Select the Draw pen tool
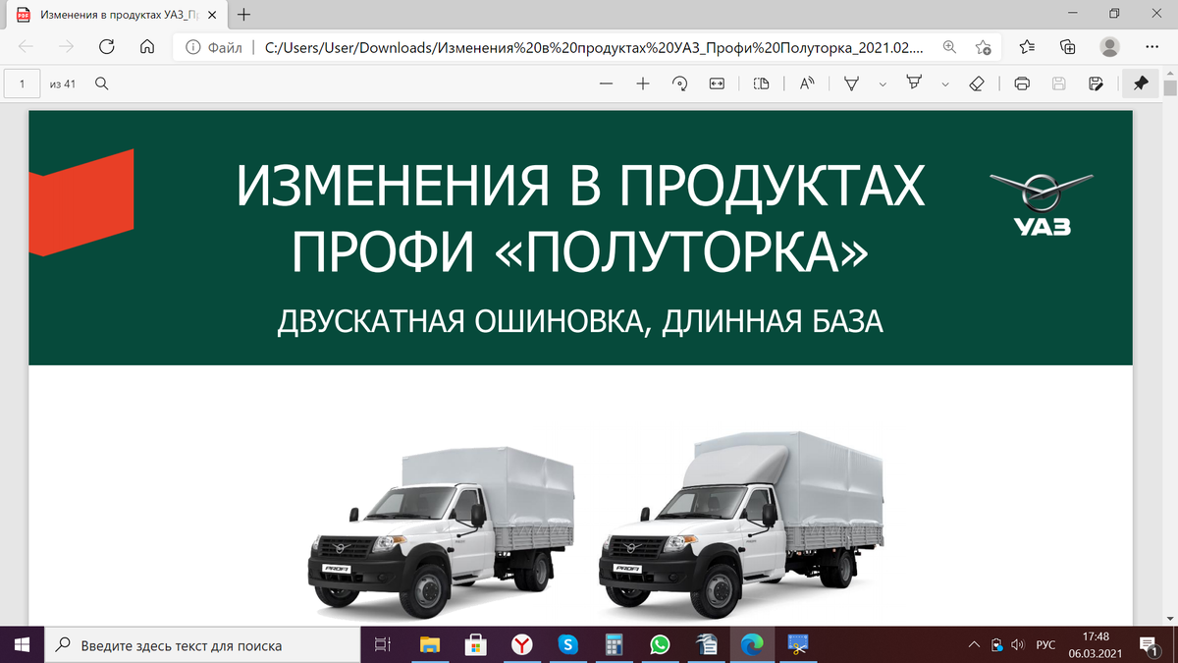 click(852, 84)
